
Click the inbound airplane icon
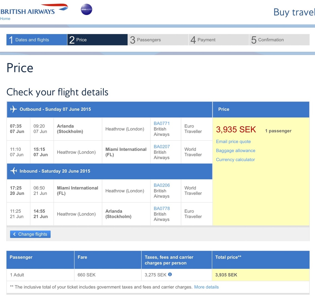14,171
